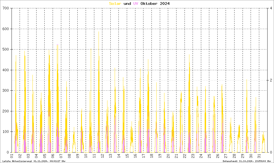The height and width of the screenshot is (163, 274).
Task: Click the pink 'UV' title word
Action: [136, 3]
